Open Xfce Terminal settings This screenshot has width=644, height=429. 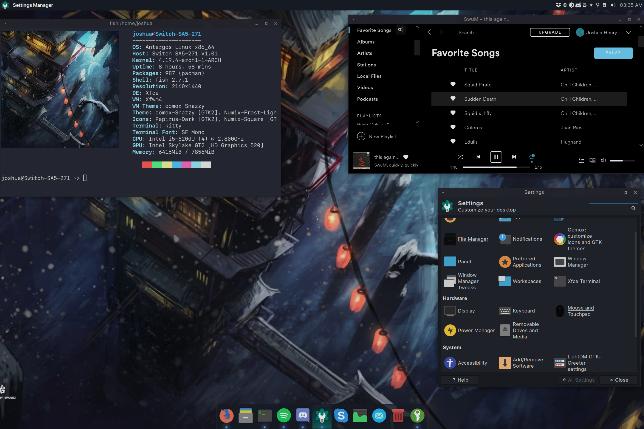pyautogui.click(x=577, y=281)
